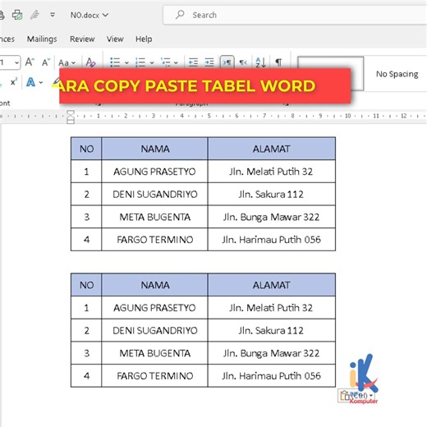Click the ALAMAT header in the first table

tap(271, 149)
